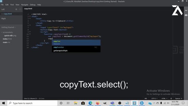Open the File menu

pos(2,5)
